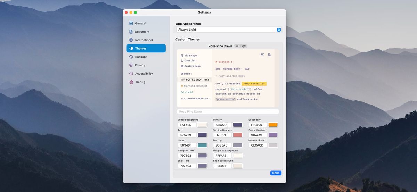This screenshot has height=192, width=417.
Task: Click the Light mode badge beside theme name
Action: [x=241, y=46]
